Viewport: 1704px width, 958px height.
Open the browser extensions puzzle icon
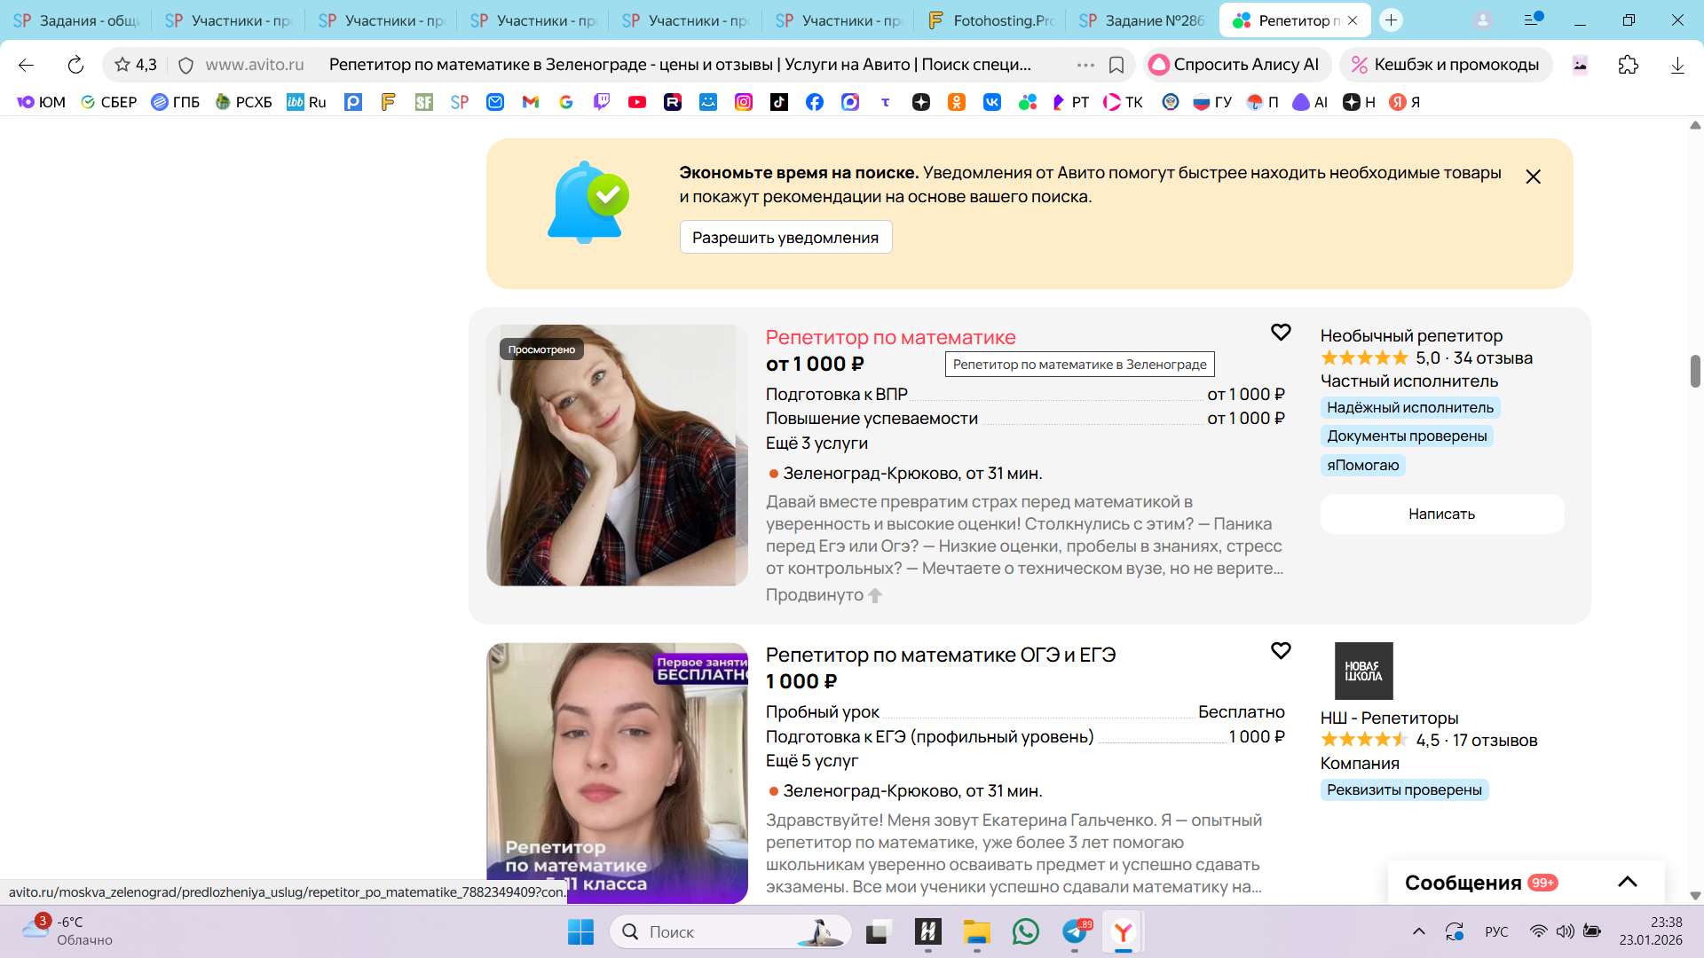[x=1628, y=65]
